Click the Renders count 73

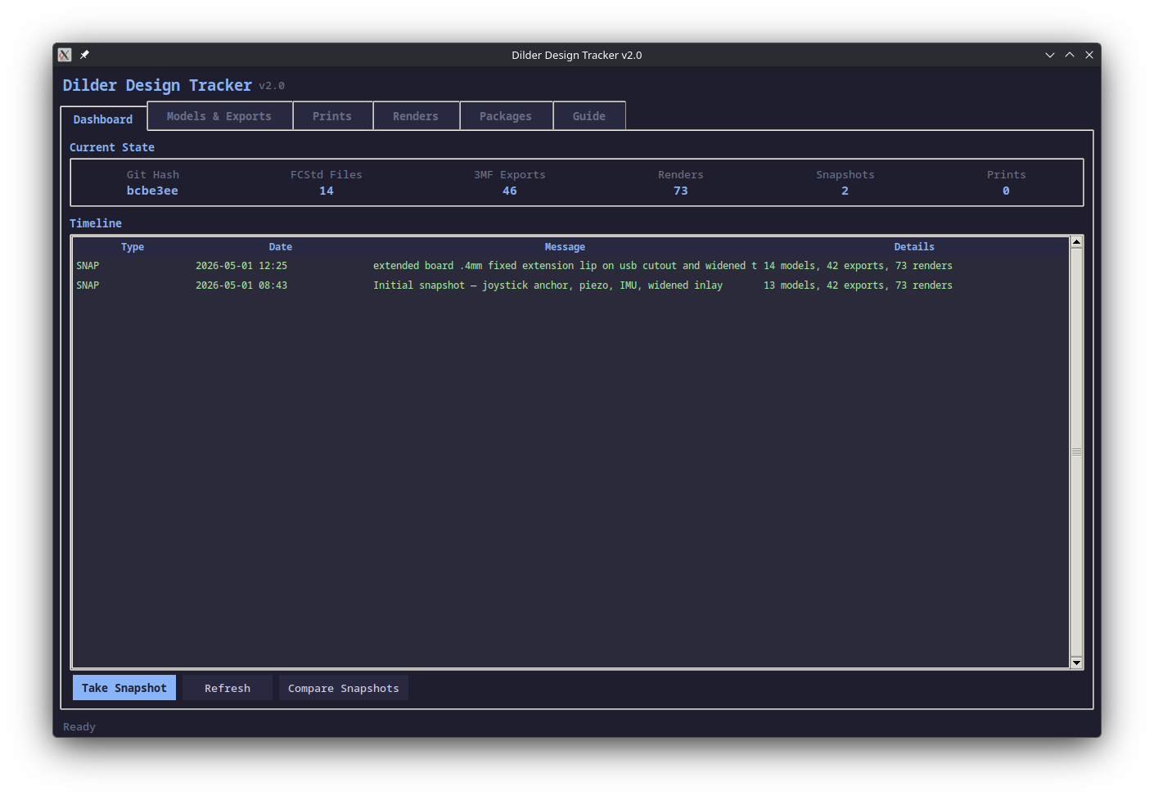point(681,191)
